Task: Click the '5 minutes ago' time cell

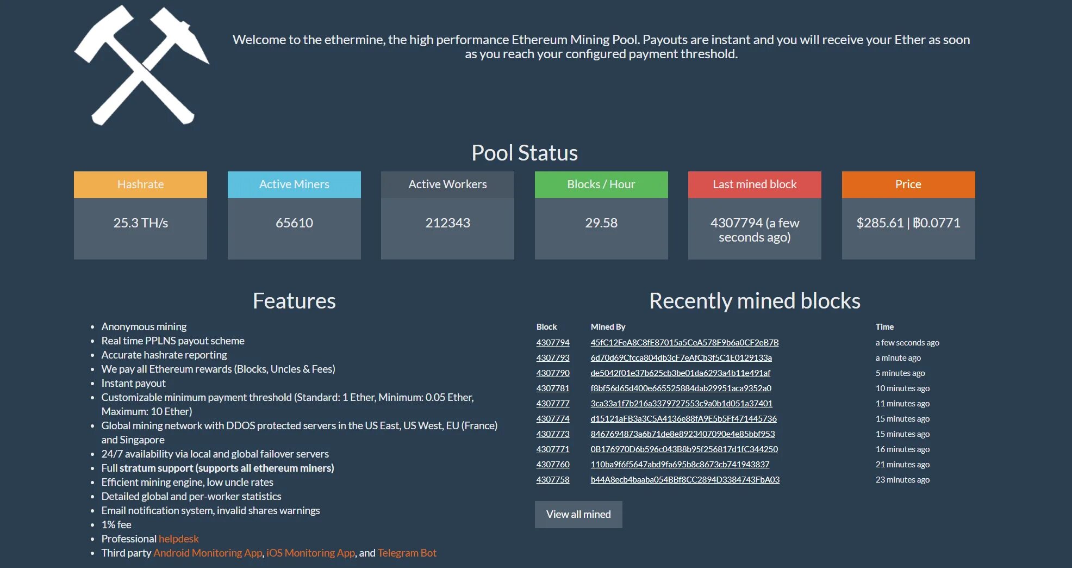Action: (x=900, y=373)
